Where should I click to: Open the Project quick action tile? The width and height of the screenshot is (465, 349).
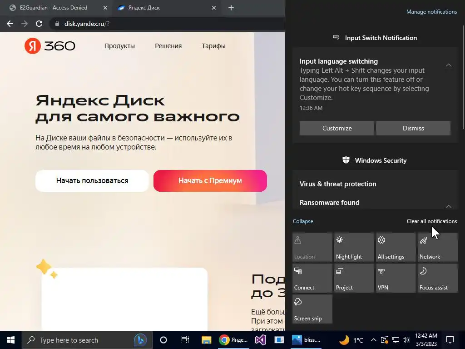(354, 278)
